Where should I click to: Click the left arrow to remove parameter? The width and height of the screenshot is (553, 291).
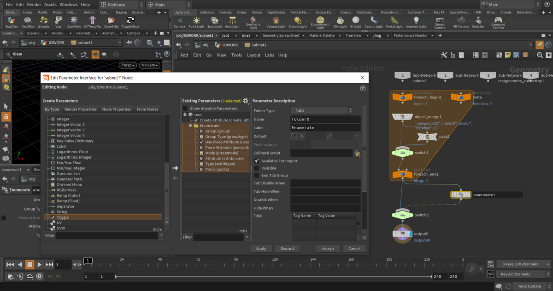pyautogui.click(x=175, y=178)
